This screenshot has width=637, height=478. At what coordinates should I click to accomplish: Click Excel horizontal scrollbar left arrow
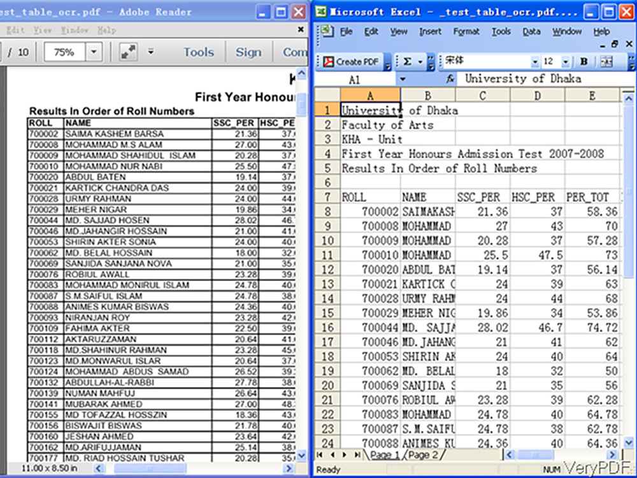click(510, 455)
